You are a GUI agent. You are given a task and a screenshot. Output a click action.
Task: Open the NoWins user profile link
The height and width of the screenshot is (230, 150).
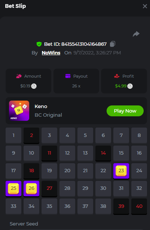51,53
